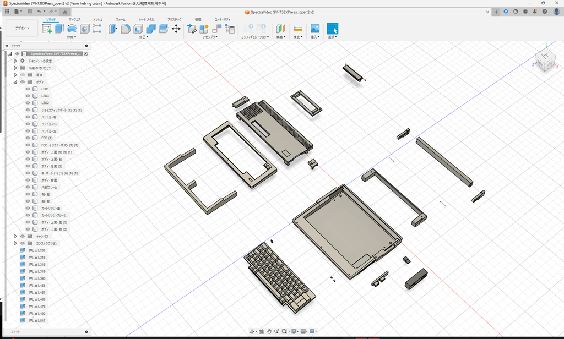Viewport: 564px width, 339px height.
Task: Select the 選択 (Select) tool in the toolbar
Action: pyautogui.click(x=333, y=28)
